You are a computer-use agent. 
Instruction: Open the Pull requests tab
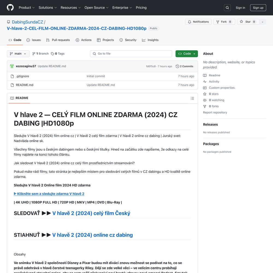click(x=58, y=40)
